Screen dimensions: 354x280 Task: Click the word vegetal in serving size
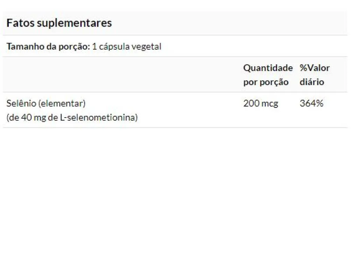tap(146, 47)
